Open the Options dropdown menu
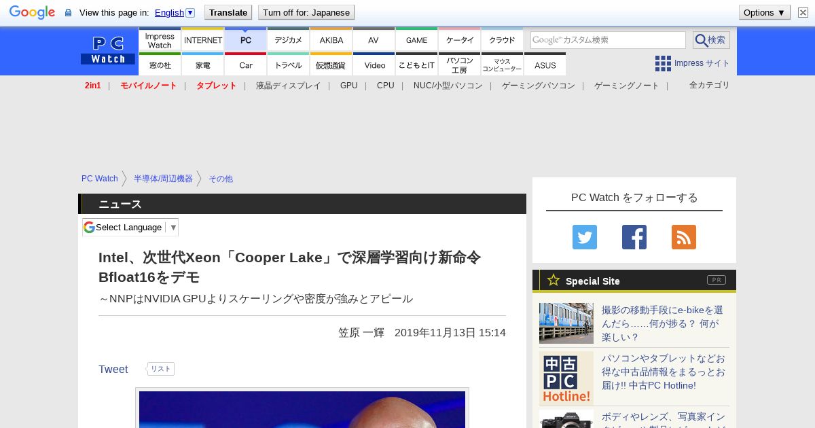This screenshot has height=428, width=815. (764, 12)
